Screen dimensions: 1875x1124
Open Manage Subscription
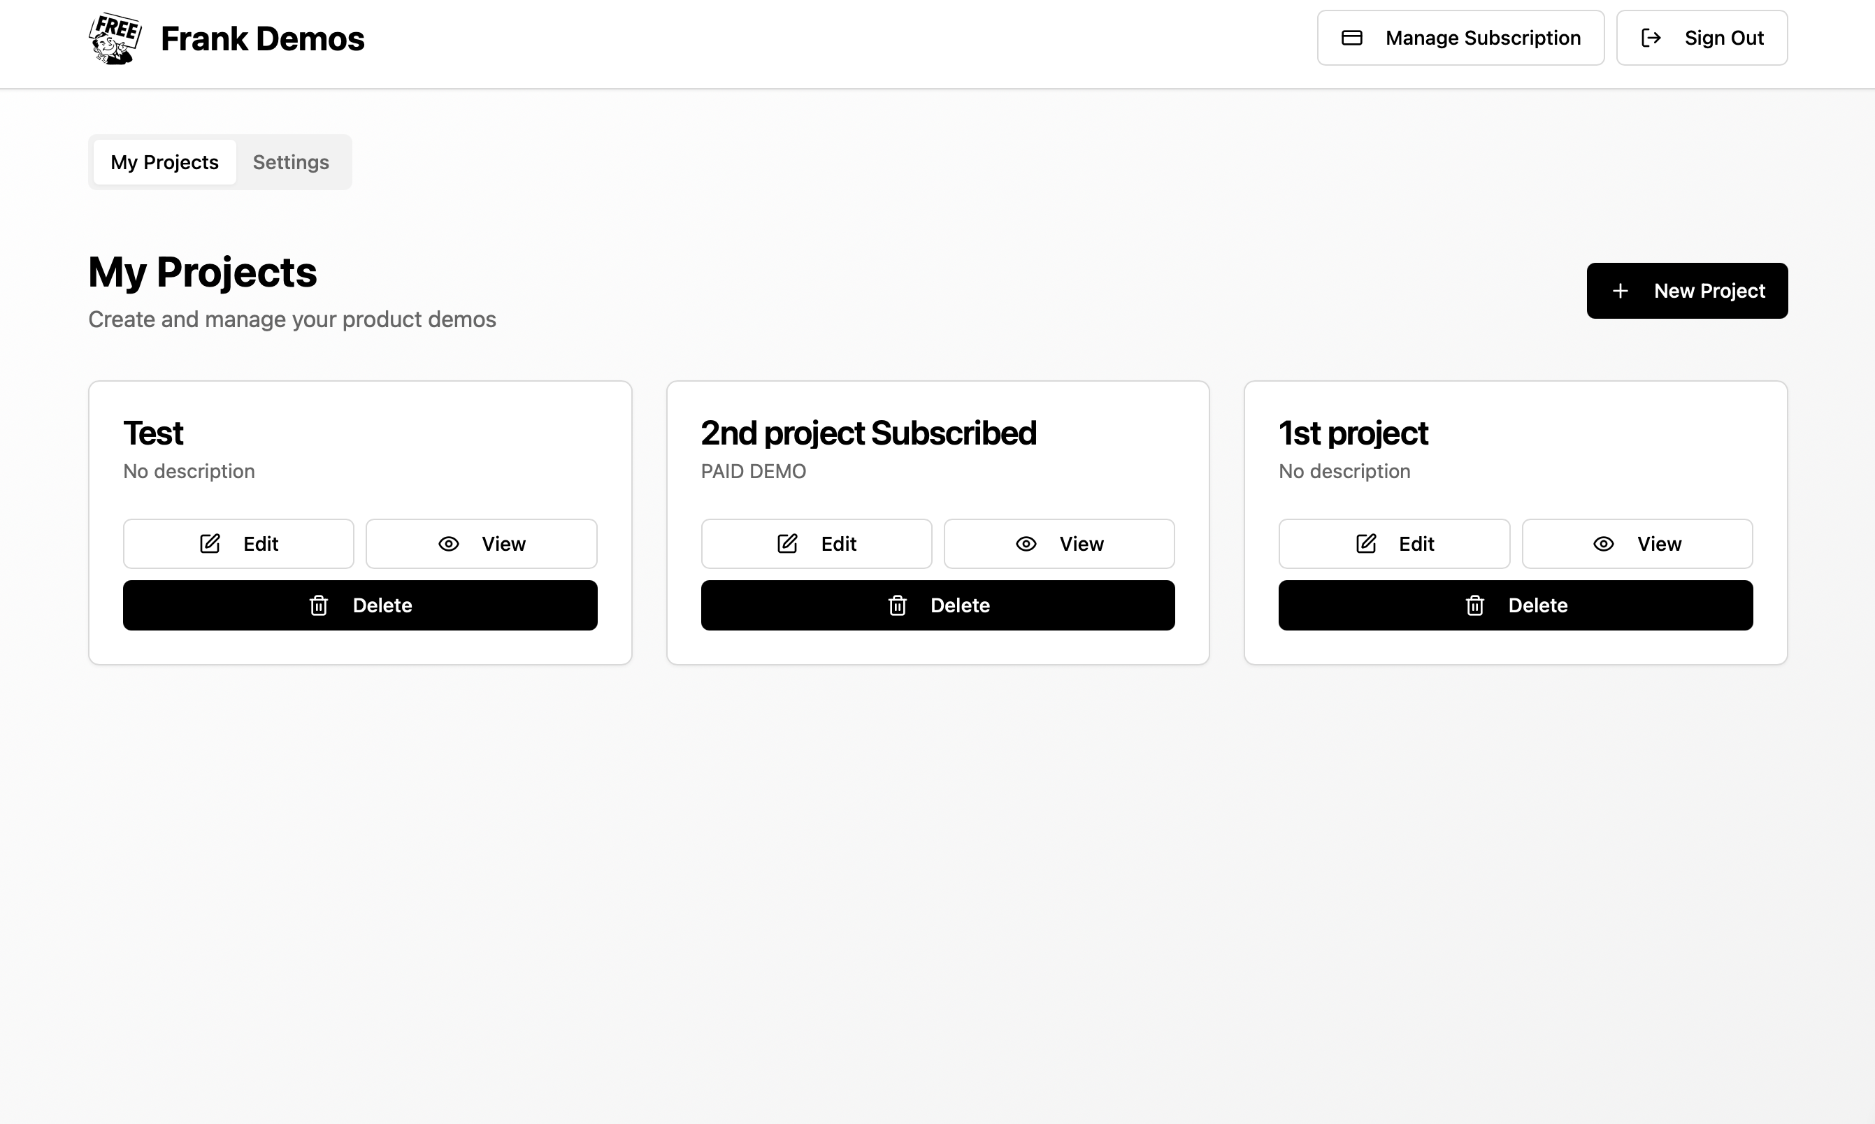tap(1460, 38)
